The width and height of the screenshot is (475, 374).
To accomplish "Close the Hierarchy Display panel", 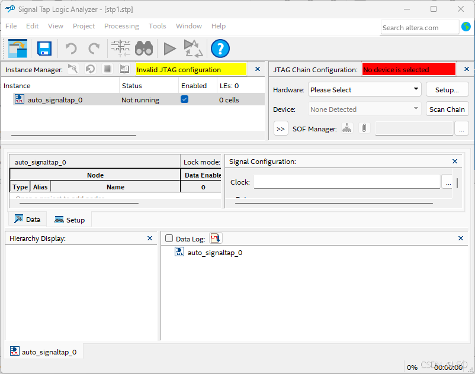I will [150, 238].
